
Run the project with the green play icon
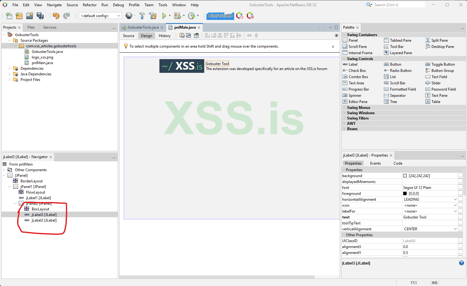(x=164, y=16)
